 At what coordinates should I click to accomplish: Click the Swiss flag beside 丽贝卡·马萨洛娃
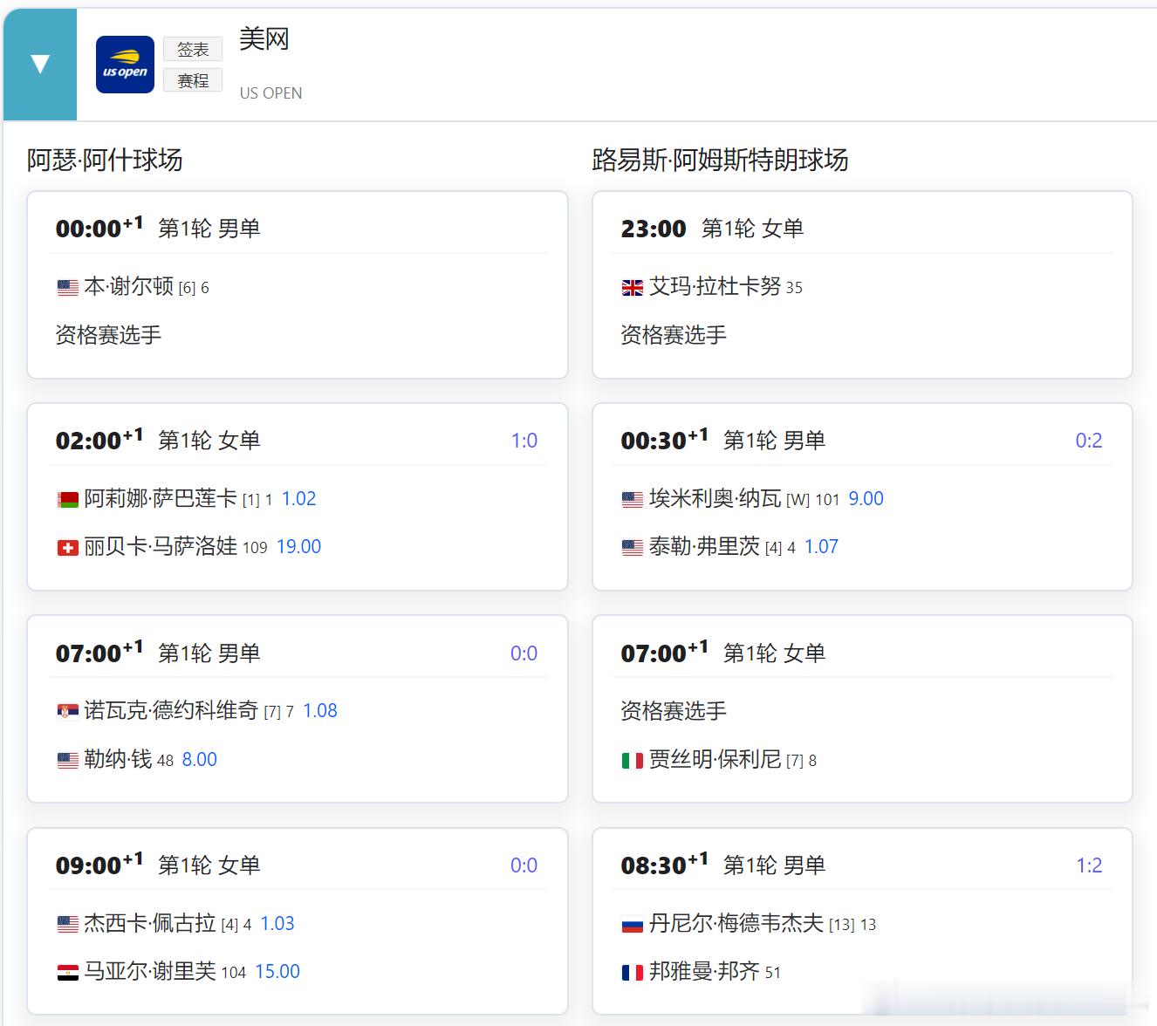(x=68, y=548)
